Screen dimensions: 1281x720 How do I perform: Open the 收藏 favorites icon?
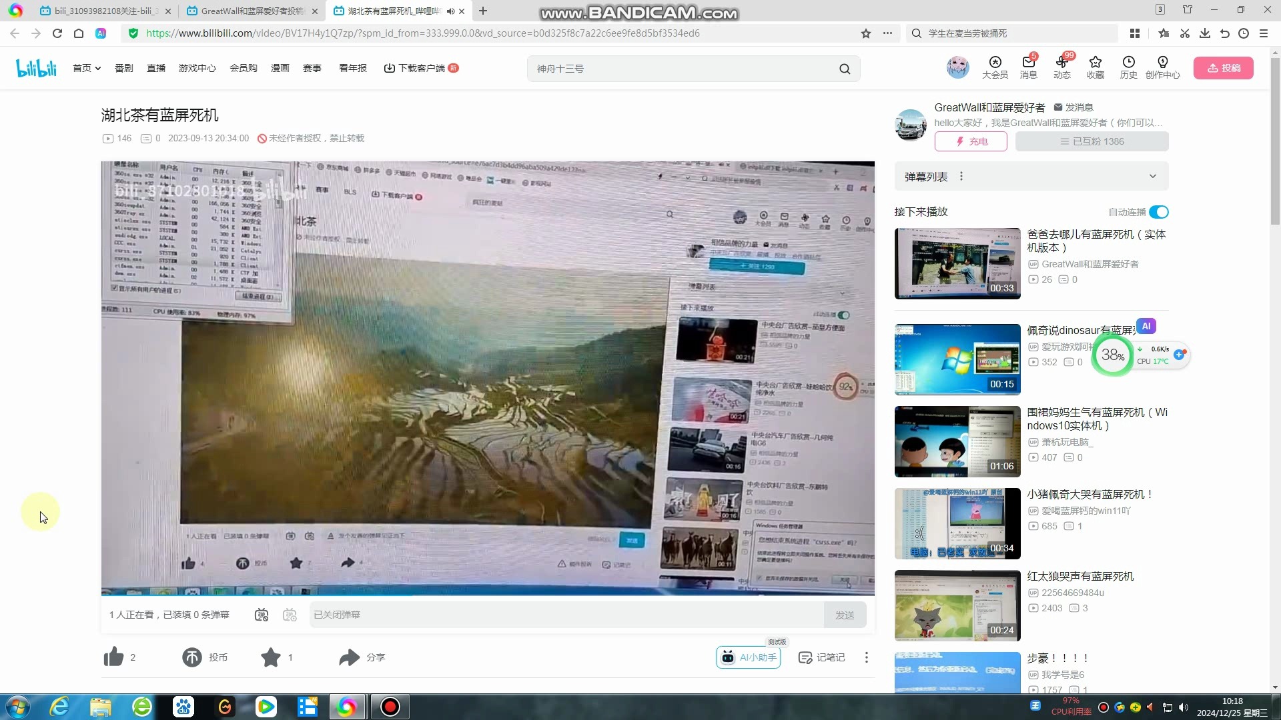pyautogui.click(x=1095, y=67)
